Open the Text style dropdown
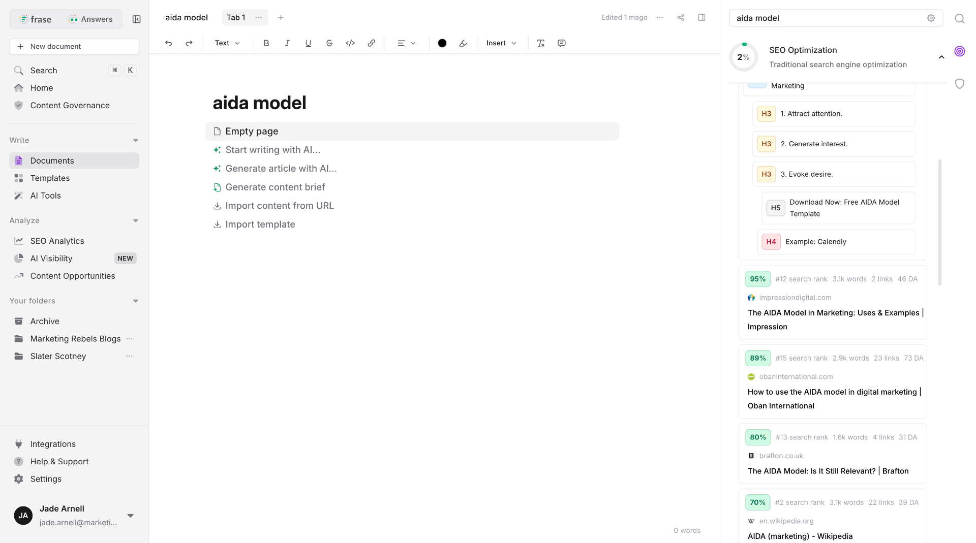The width and height of the screenshot is (976, 543). click(x=227, y=43)
